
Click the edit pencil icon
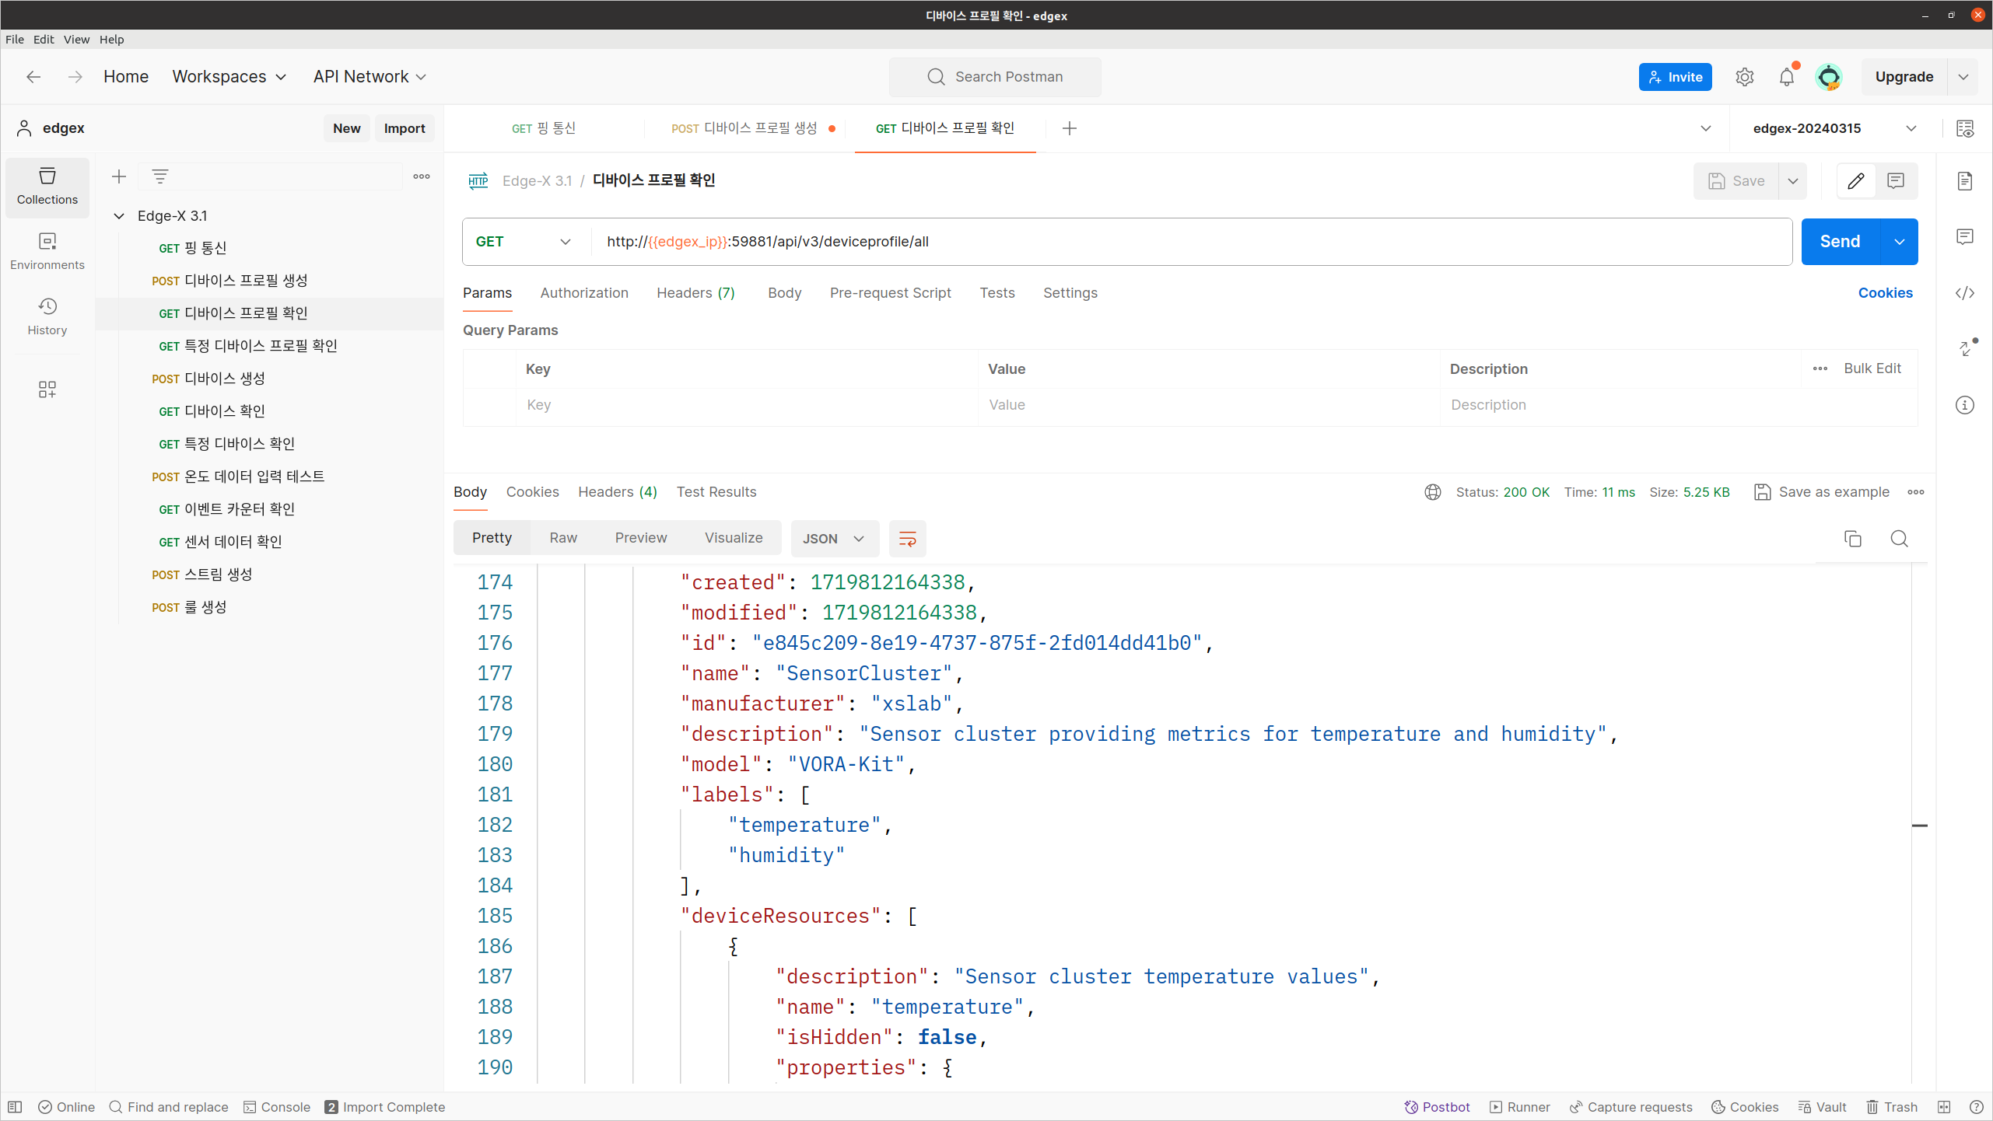[1855, 181]
